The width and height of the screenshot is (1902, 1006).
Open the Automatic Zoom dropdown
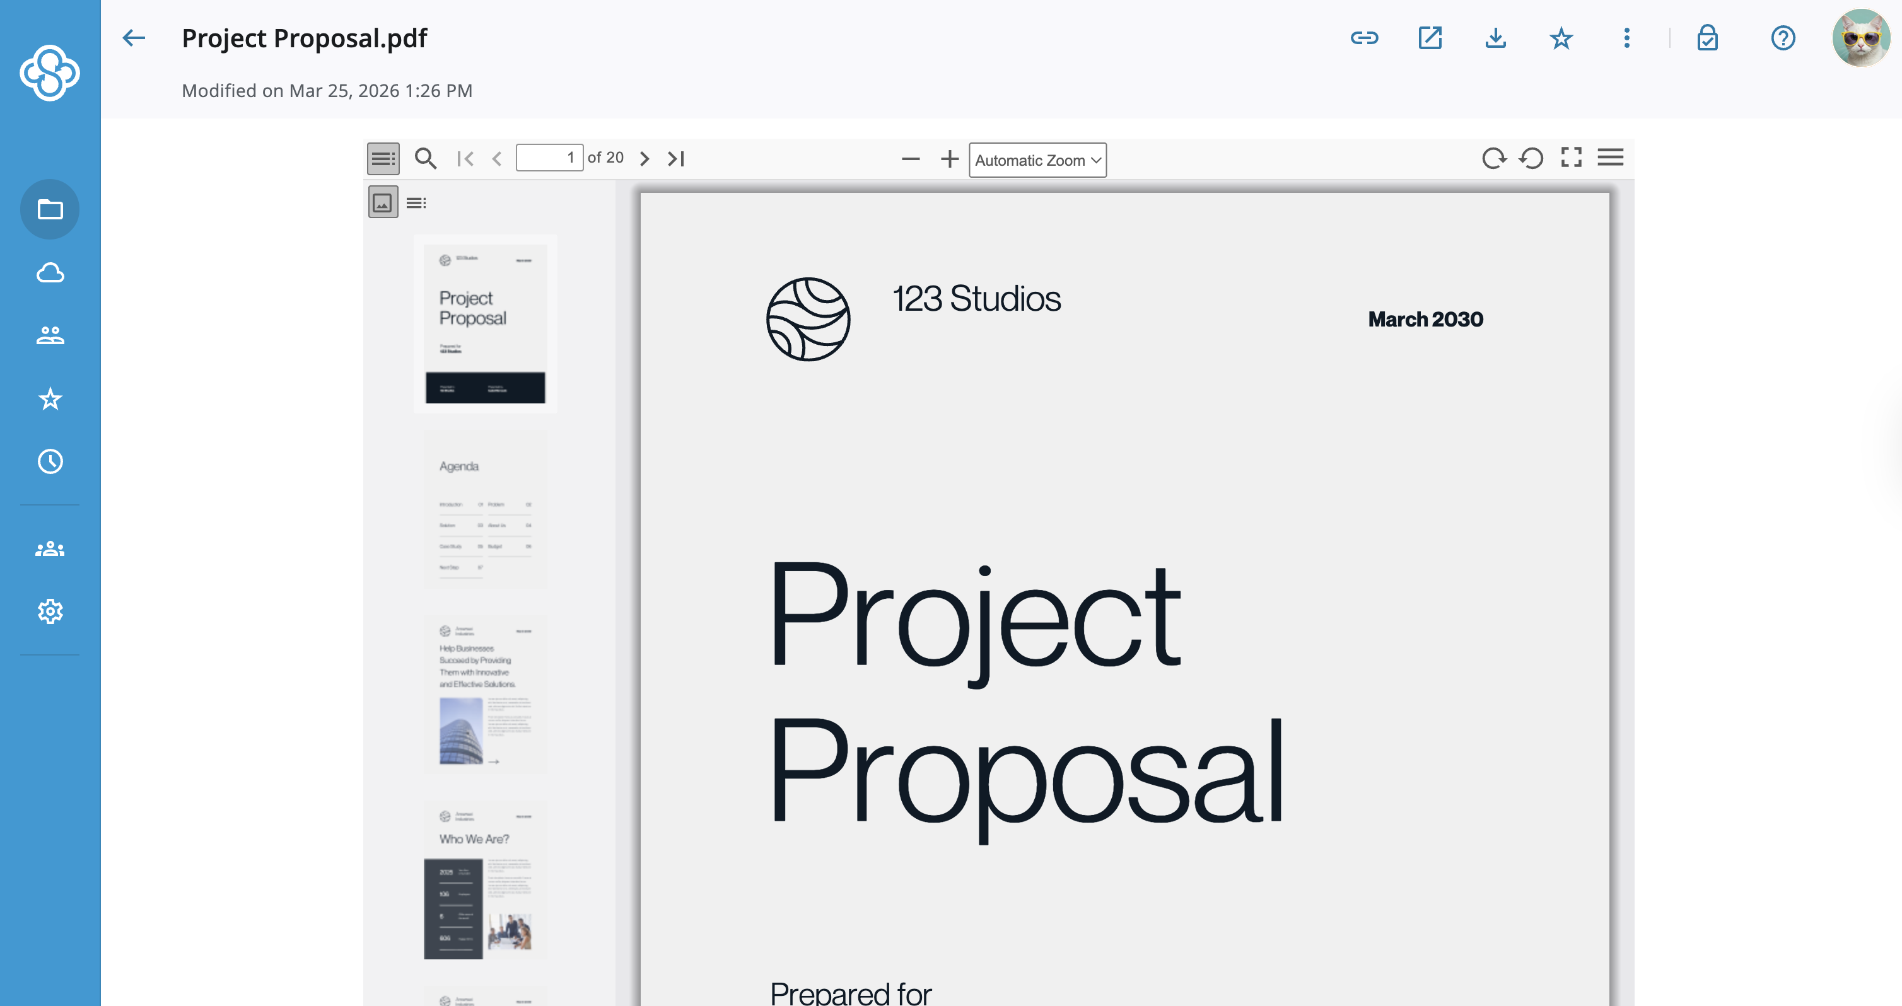1037,159
